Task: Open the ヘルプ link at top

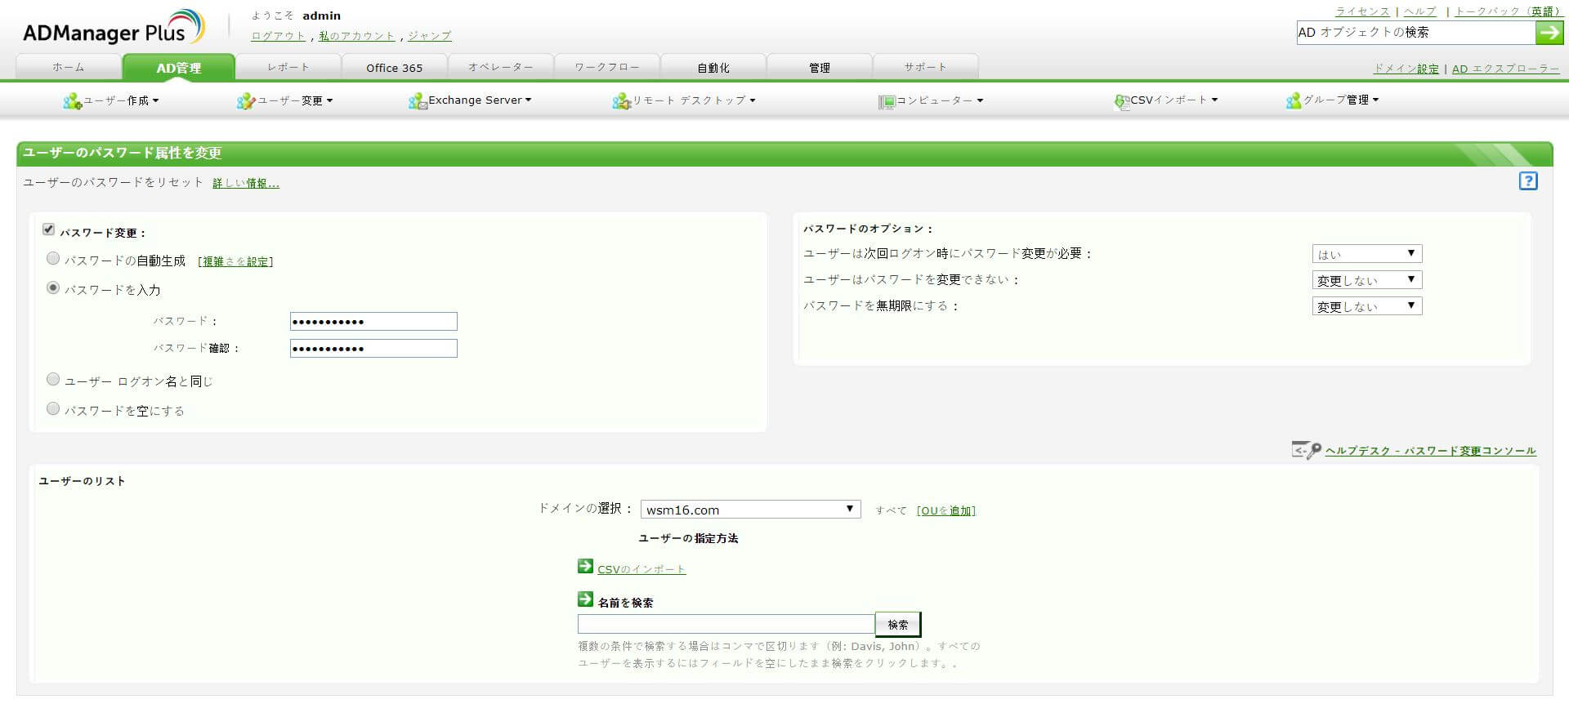Action: [1420, 11]
